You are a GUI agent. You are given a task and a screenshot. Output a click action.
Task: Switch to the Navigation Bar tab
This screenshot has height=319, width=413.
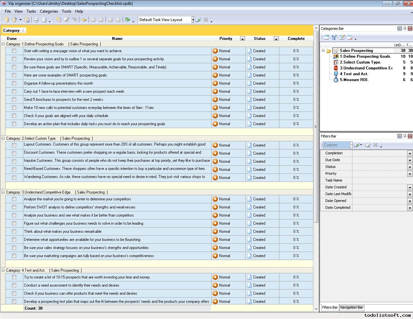point(352,307)
